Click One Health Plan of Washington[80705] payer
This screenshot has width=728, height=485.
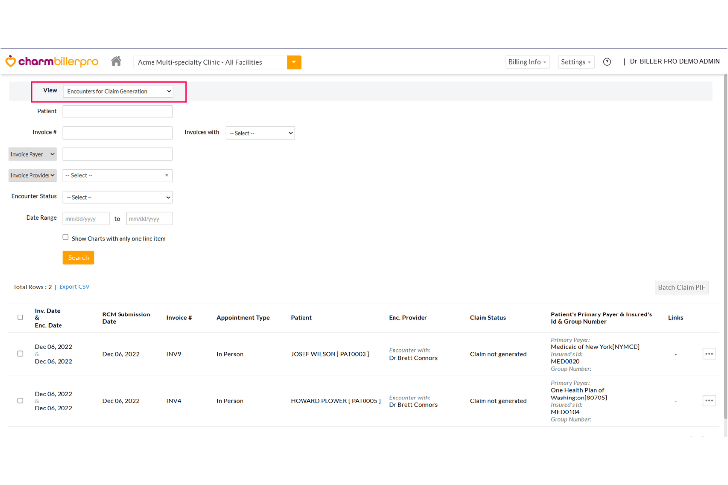coord(579,394)
